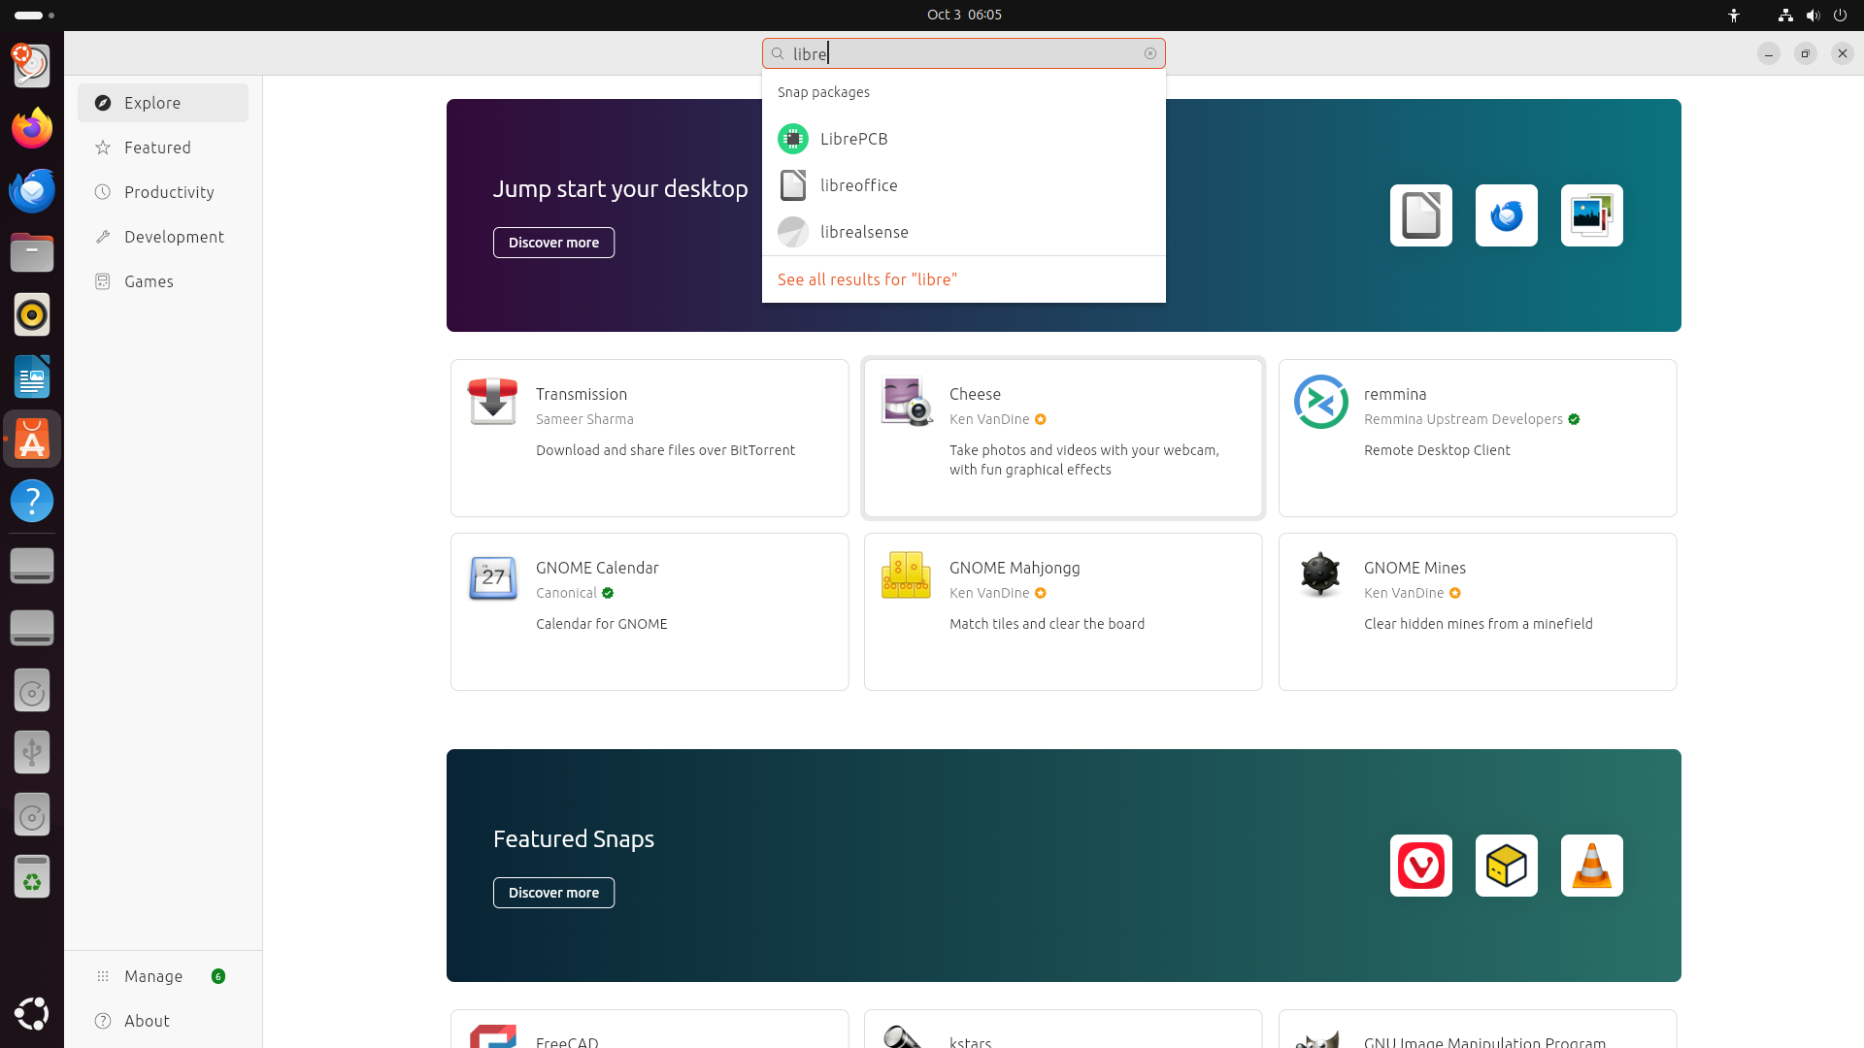The width and height of the screenshot is (1864, 1048).
Task: Open the VLC cone tile in Featured Snaps
Action: (x=1592, y=866)
